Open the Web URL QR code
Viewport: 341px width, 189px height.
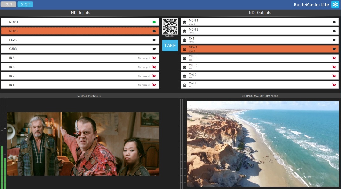[170, 26]
